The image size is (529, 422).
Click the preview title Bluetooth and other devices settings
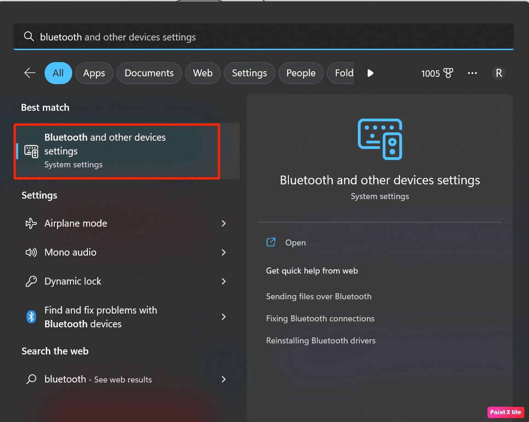(x=380, y=180)
